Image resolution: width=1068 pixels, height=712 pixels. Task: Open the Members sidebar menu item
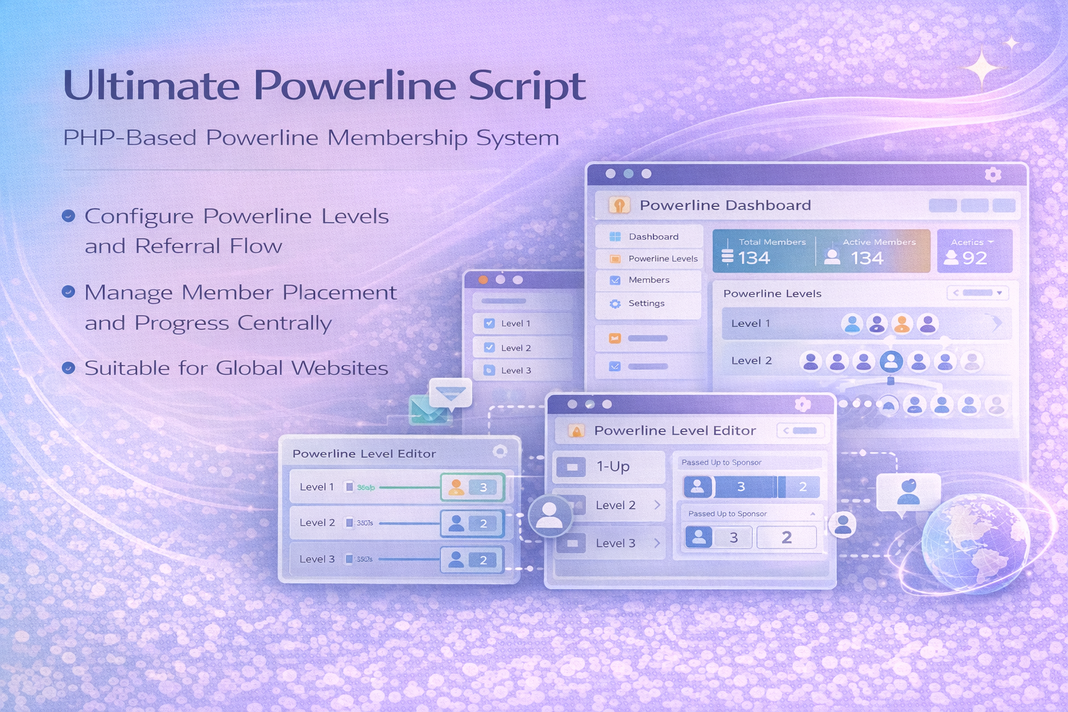point(648,280)
